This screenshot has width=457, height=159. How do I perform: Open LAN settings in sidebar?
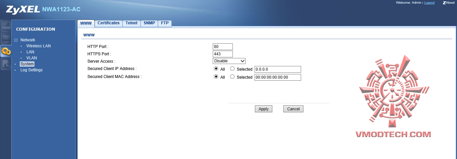tap(30, 52)
